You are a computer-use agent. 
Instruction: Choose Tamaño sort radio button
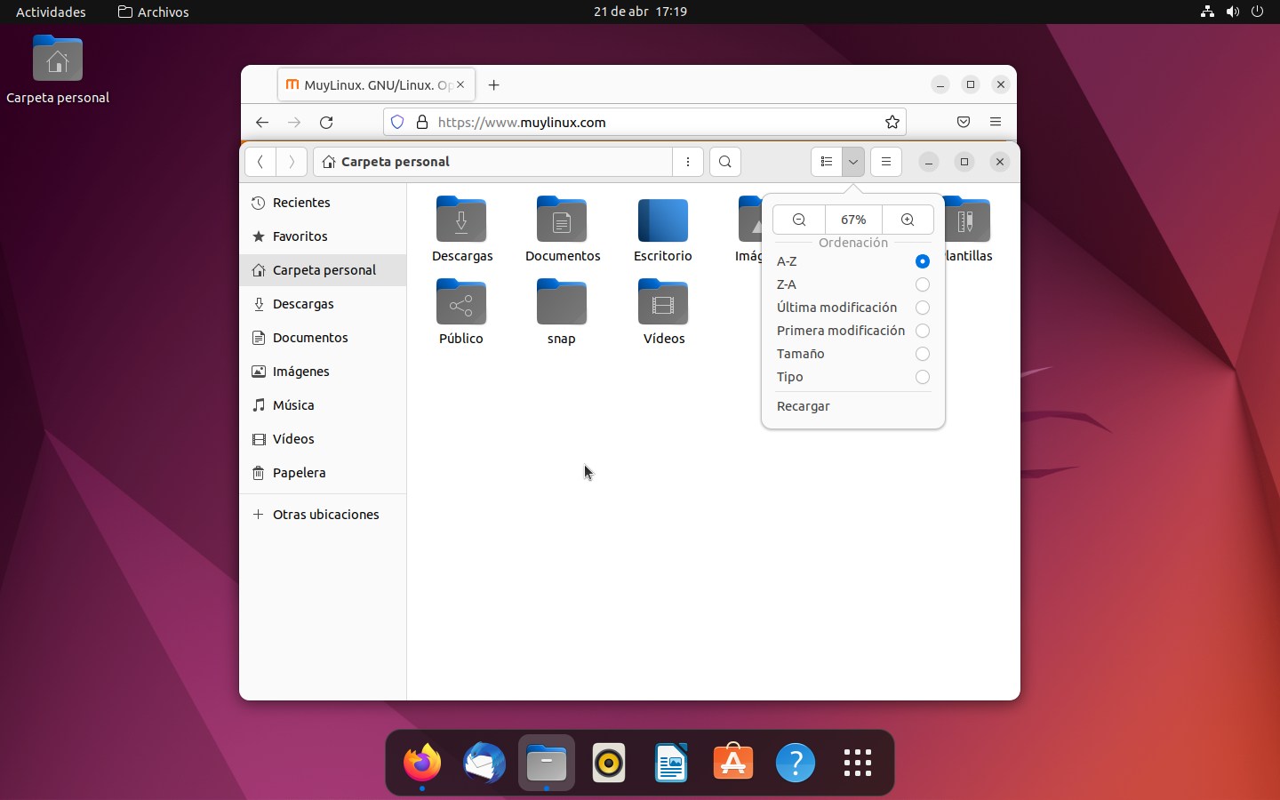click(922, 354)
